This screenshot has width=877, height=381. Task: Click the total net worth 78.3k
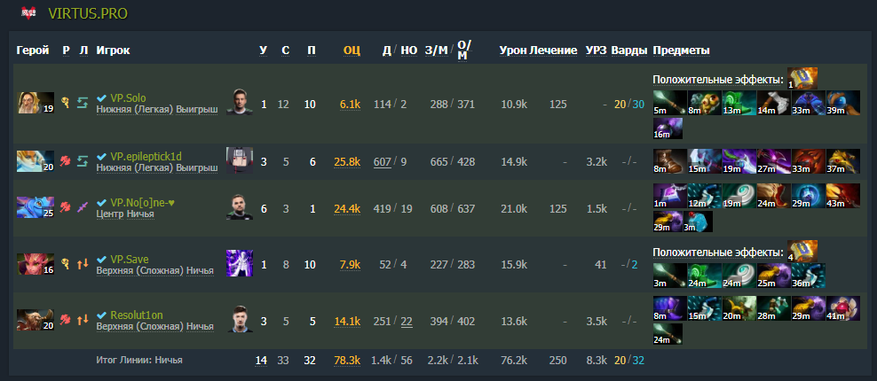(x=347, y=361)
